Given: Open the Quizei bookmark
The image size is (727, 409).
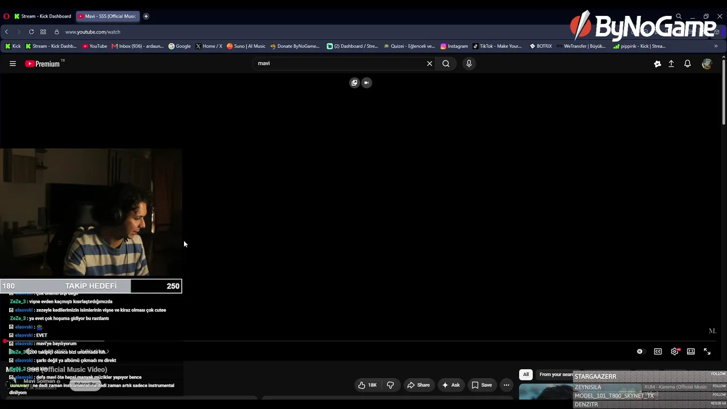Looking at the screenshot, I should tap(410, 47).
